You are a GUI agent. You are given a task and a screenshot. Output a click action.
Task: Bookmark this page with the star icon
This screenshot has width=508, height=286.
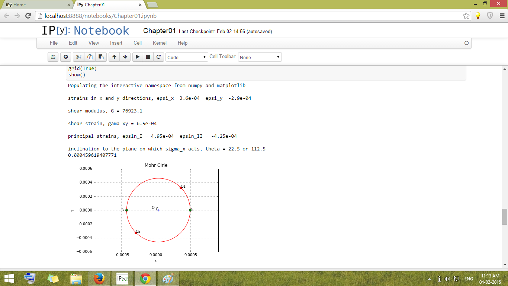[466, 16]
